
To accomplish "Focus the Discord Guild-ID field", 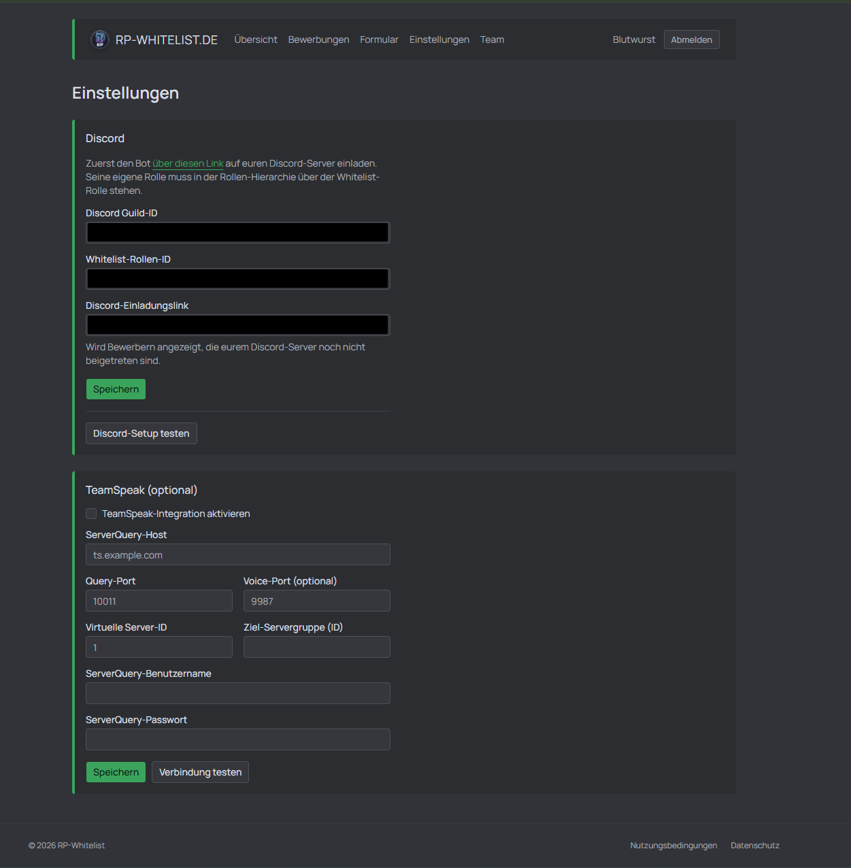I will [x=238, y=233].
